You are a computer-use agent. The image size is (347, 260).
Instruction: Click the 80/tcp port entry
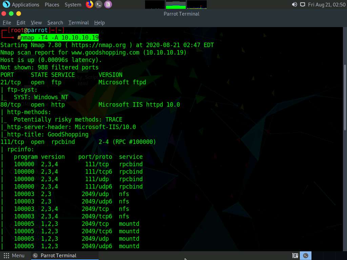coord(11,105)
